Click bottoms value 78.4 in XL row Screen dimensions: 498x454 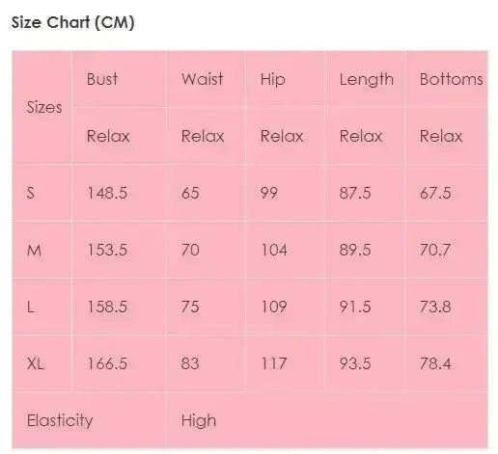[x=435, y=363]
